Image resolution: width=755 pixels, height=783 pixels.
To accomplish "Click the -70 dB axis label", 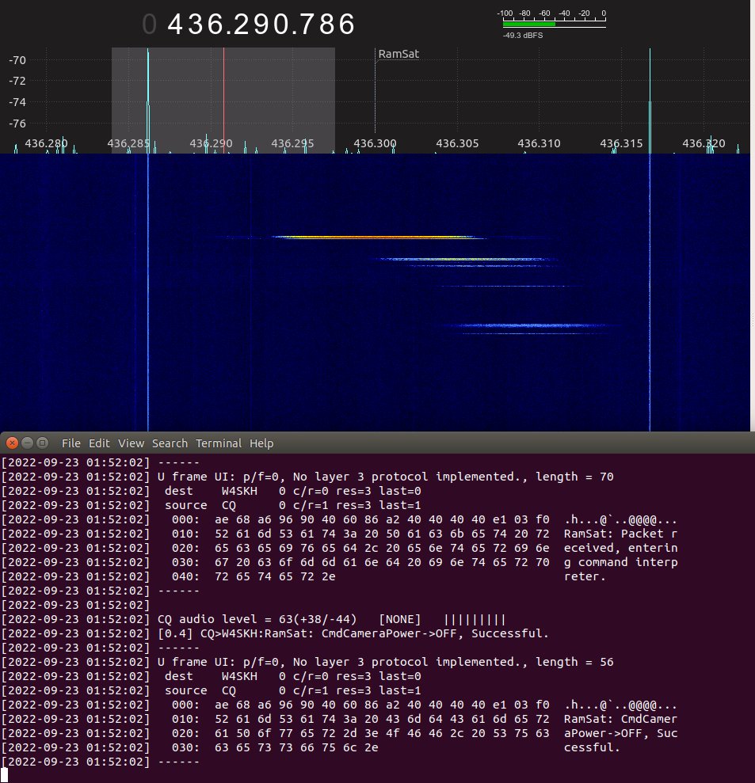I will pyautogui.click(x=17, y=59).
